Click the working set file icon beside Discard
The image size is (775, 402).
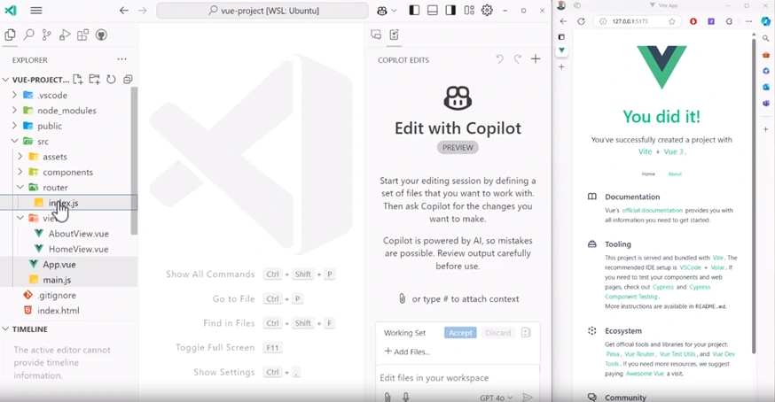point(526,332)
